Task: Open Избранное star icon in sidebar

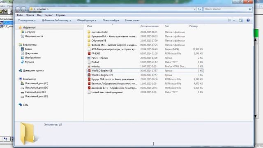Action: (x=20, y=28)
